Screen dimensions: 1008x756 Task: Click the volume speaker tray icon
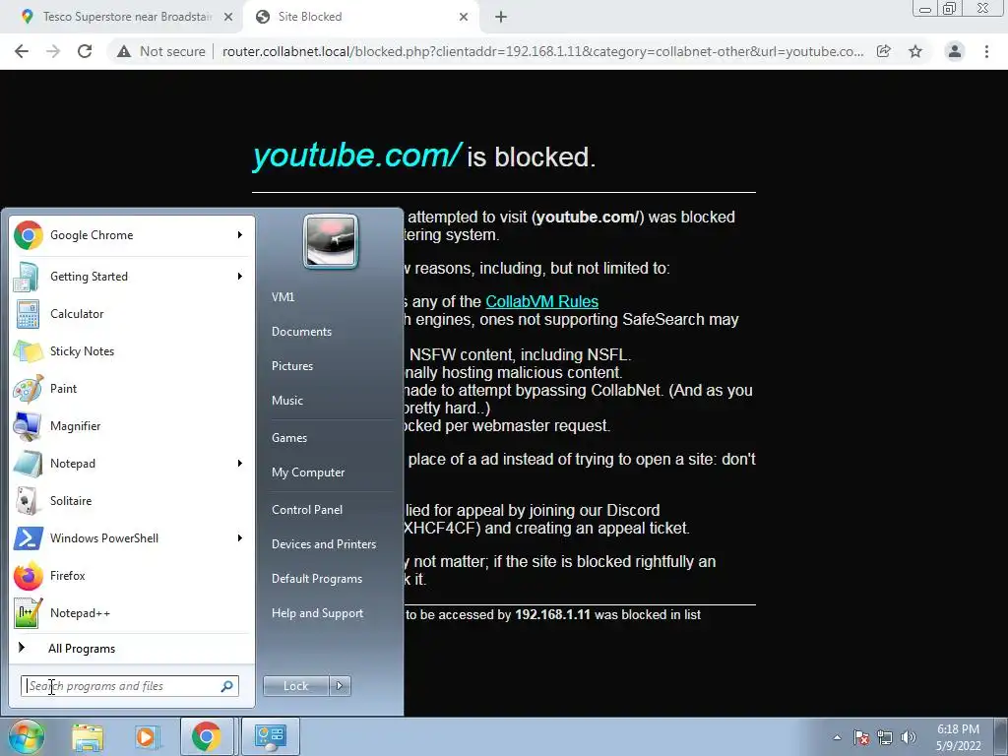[908, 737]
